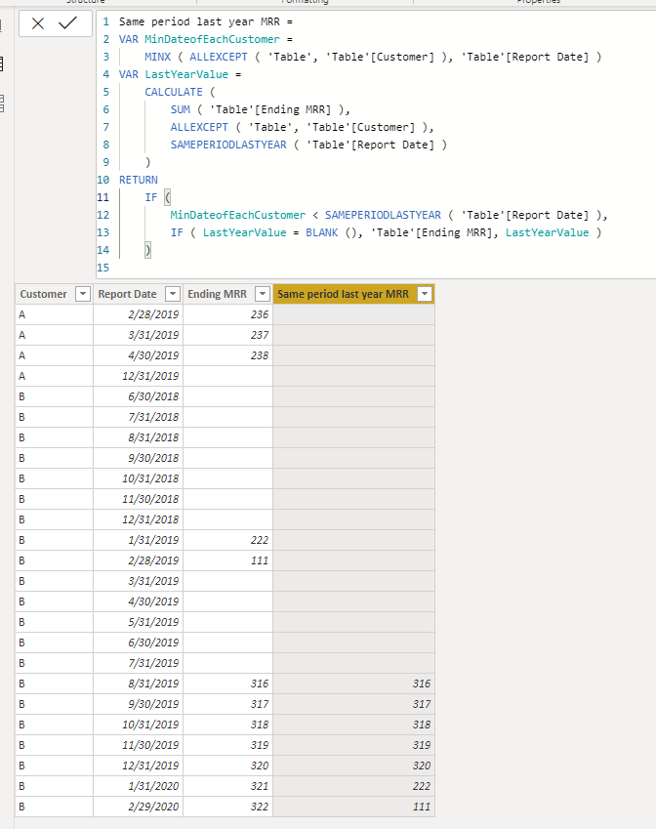Open the Ending MRR column filter dropdown

(263, 294)
